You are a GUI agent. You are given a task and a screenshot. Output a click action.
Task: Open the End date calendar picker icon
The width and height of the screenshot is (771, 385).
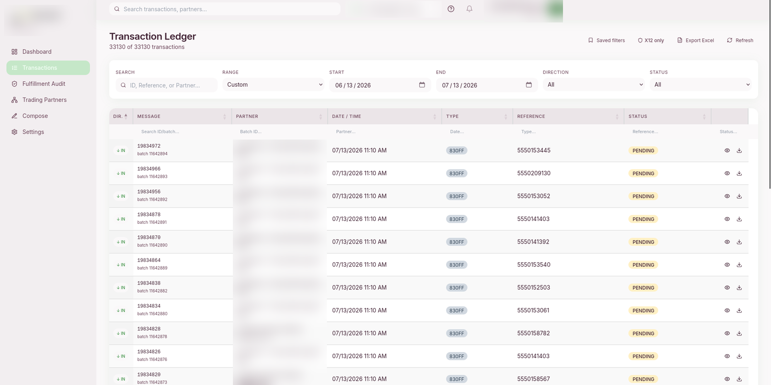point(529,85)
